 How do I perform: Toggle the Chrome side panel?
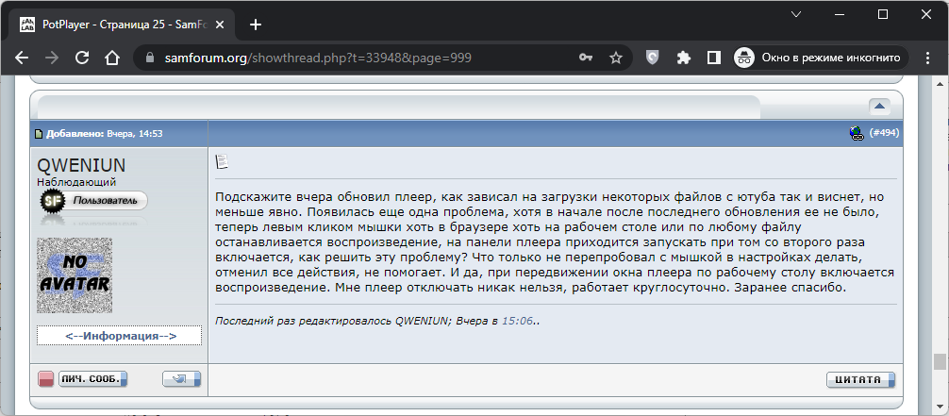point(714,58)
